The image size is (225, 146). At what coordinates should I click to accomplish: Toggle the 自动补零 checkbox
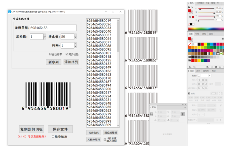[x=50, y=54]
